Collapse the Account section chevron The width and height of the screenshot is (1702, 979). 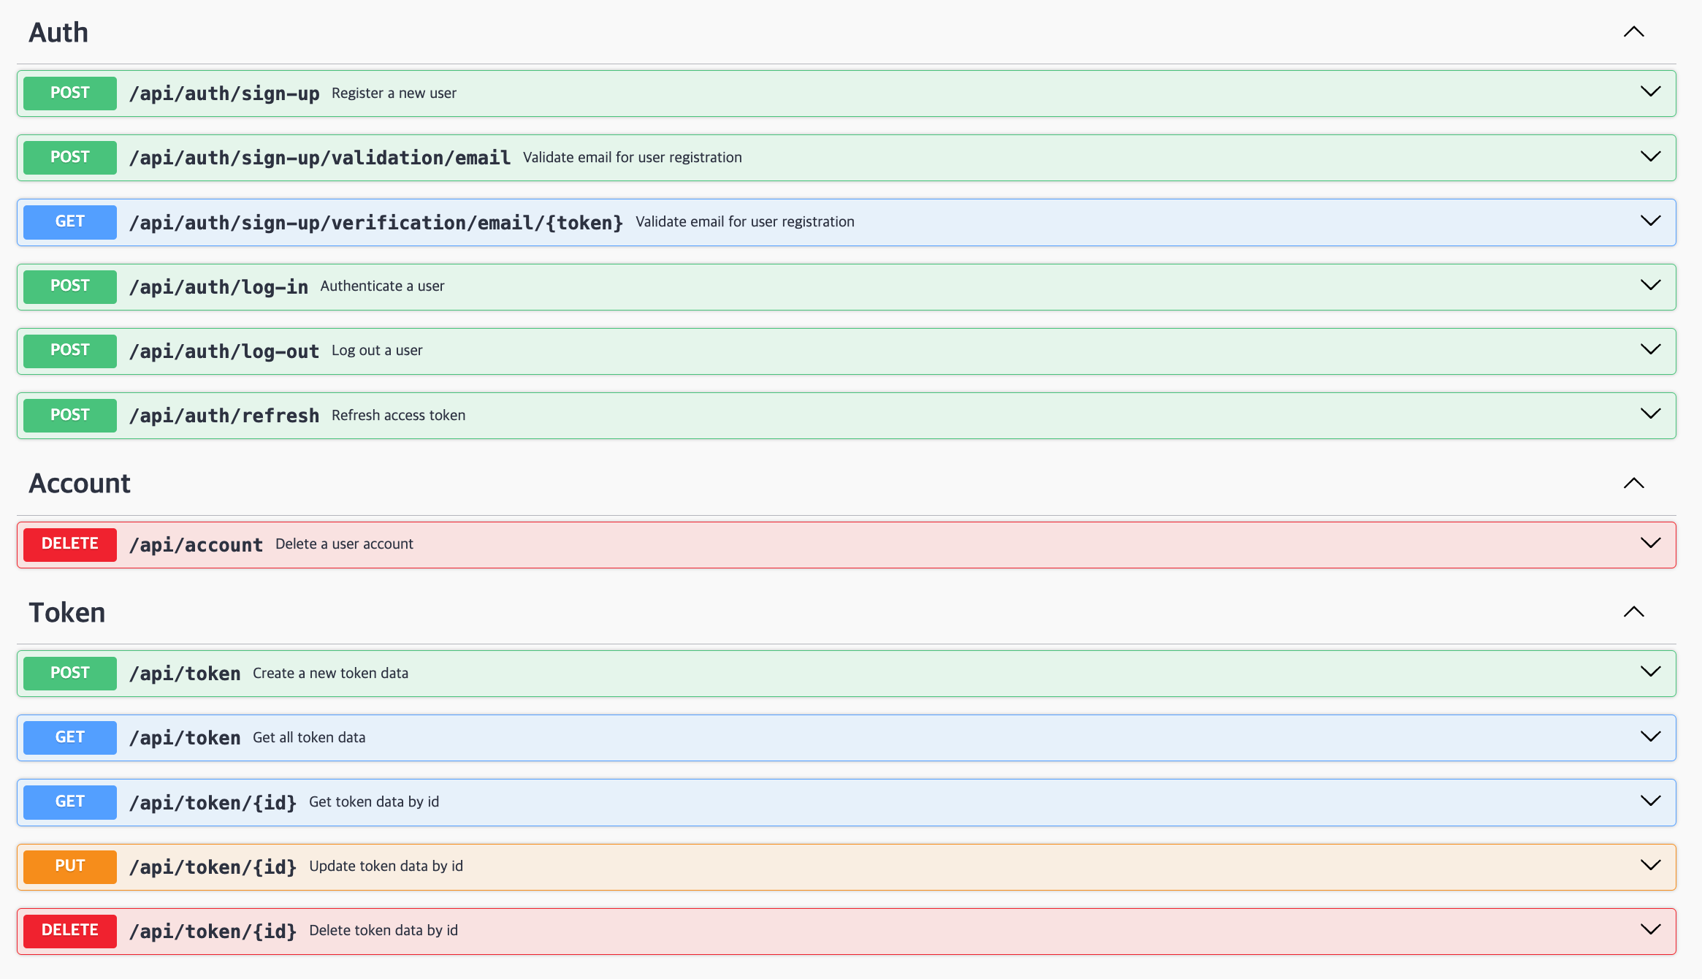pyautogui.click(x=1633, y=483)
